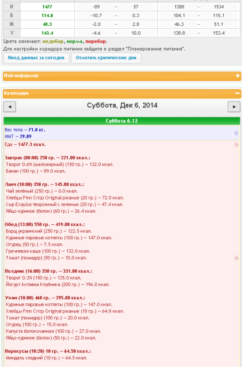Go to previous day in calendar
This screenshot has height=369, width=245.
(x=10, y=107)
